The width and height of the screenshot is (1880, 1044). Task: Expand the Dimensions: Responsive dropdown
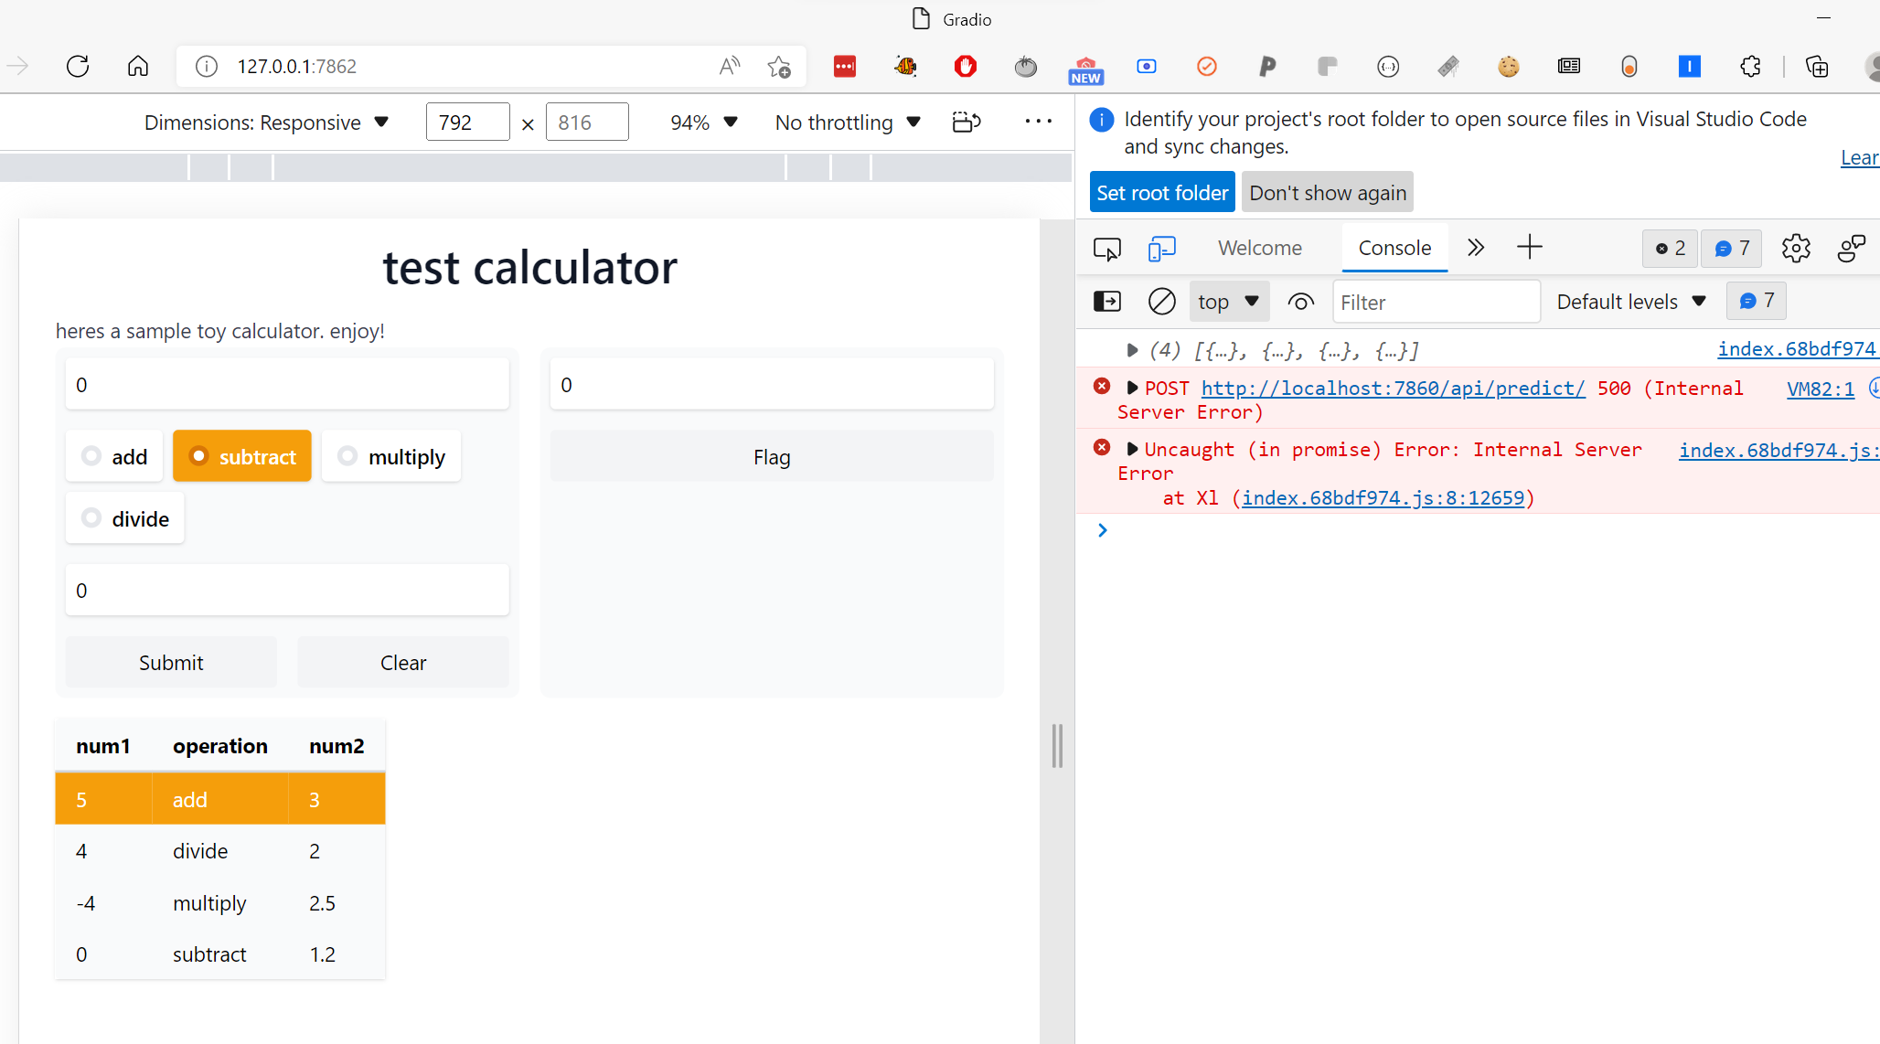[x=268, y=122]
